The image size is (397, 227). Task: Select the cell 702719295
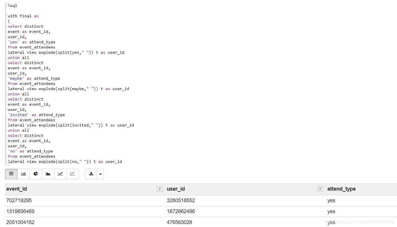point(19,200)
